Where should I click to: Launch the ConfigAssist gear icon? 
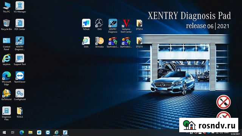pyautogui.click(x=20, y=95)
